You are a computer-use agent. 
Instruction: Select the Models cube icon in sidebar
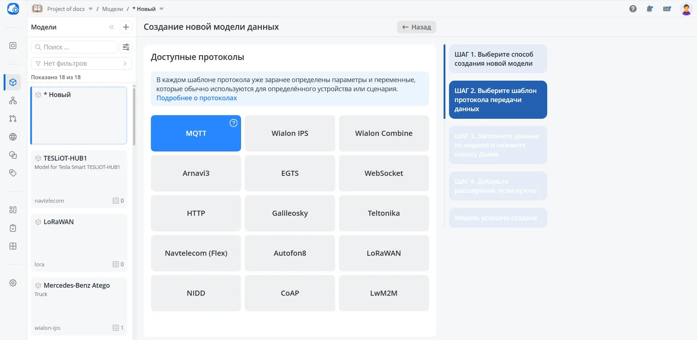[x=13, y=82]
